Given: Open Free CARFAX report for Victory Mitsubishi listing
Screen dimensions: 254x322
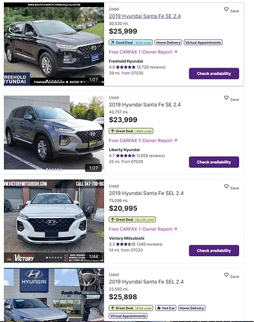Looking at the screenshot, I should (x=143, y=229).
